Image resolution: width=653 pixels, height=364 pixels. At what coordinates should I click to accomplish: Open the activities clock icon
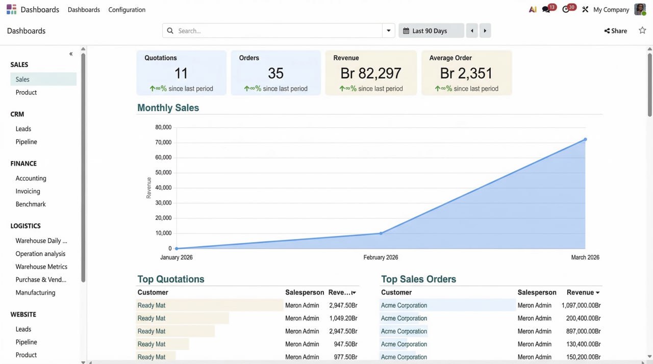coord(566,10)
